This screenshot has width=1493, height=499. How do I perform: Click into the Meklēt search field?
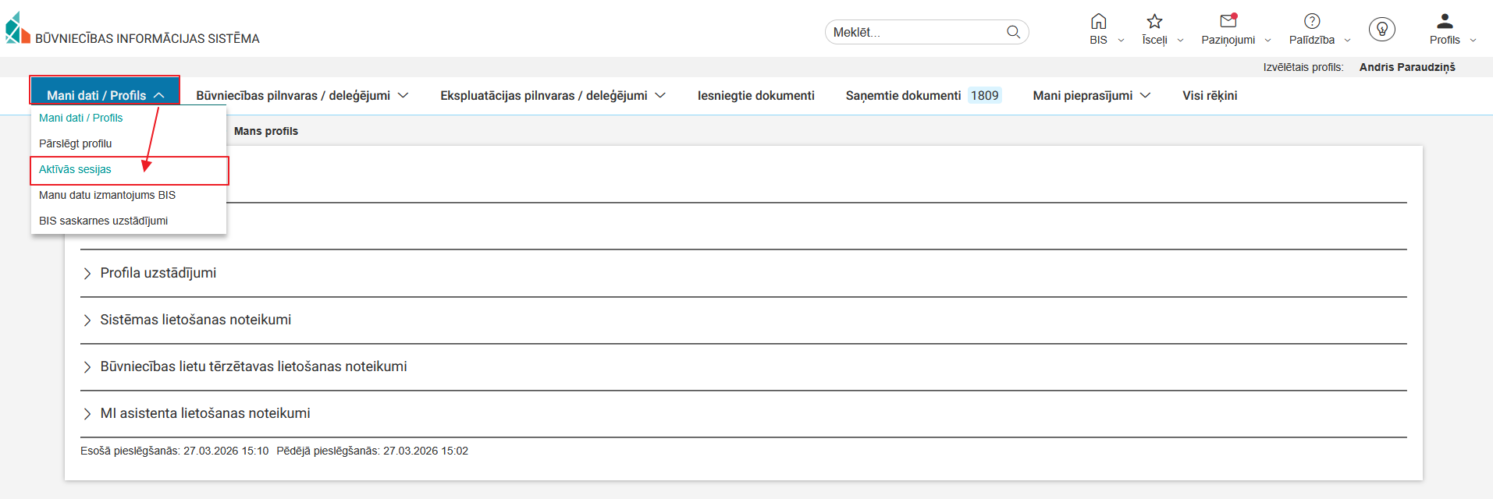pyautogui.click(x=913, y=32)
